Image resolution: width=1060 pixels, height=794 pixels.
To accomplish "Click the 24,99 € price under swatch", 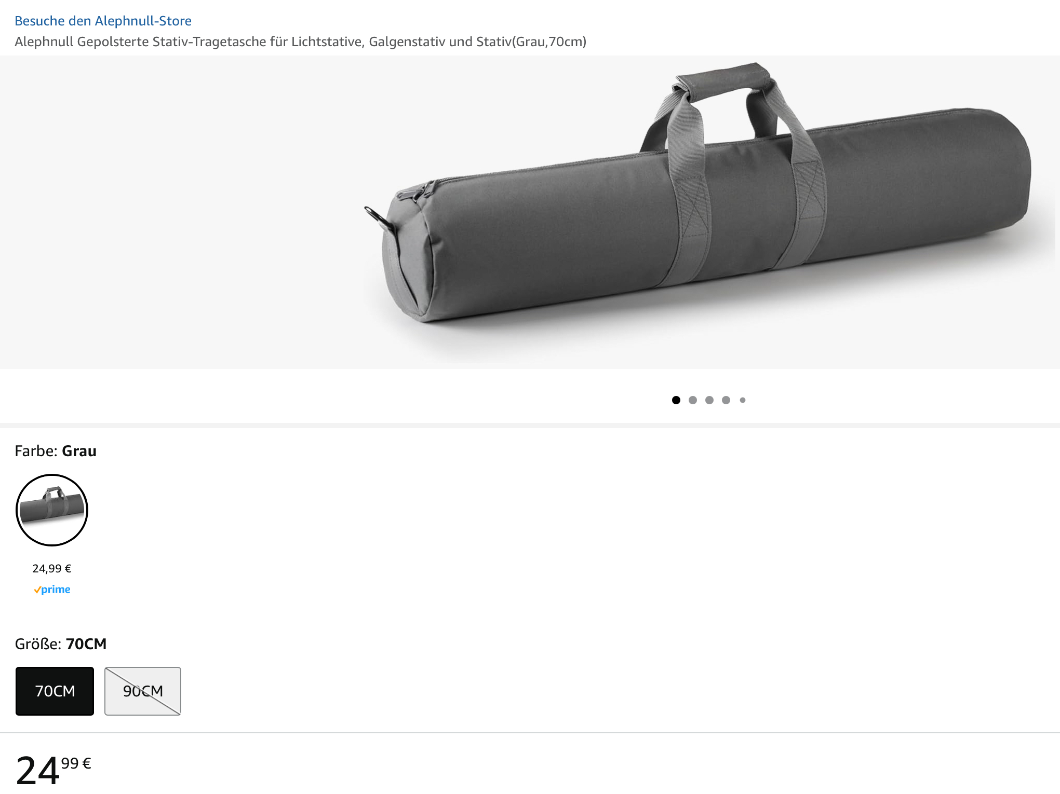I will click(52, 568).
